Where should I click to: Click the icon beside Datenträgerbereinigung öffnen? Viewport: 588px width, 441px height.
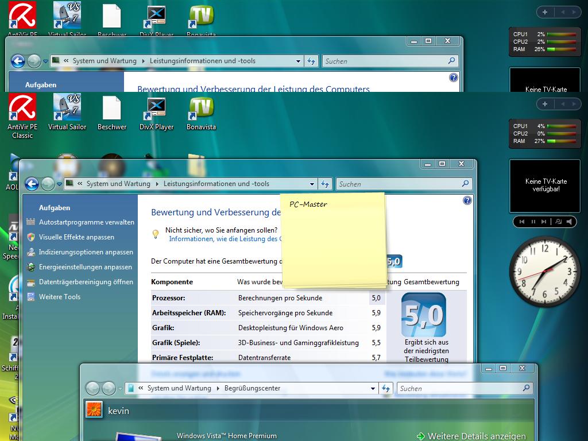point(31,282)
